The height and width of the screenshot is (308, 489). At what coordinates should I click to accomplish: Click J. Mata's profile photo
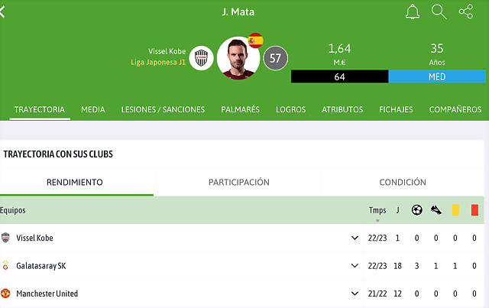tap(238, 58)
